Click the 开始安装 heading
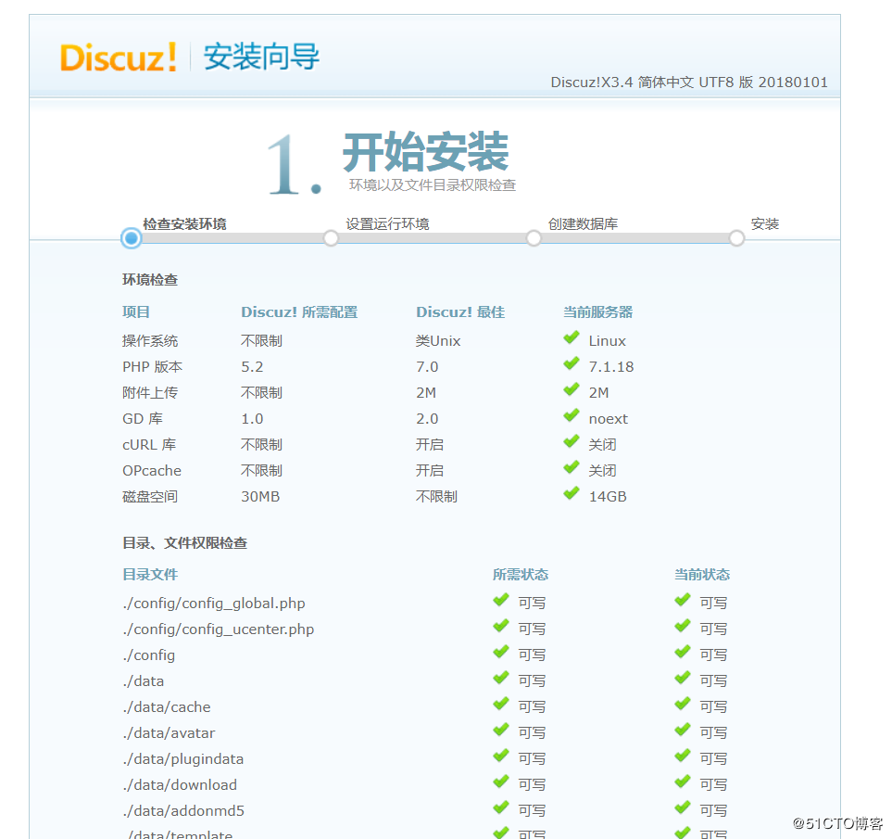Screen dimensions: 892x839 pyautogui.click(x=425, y=151)
